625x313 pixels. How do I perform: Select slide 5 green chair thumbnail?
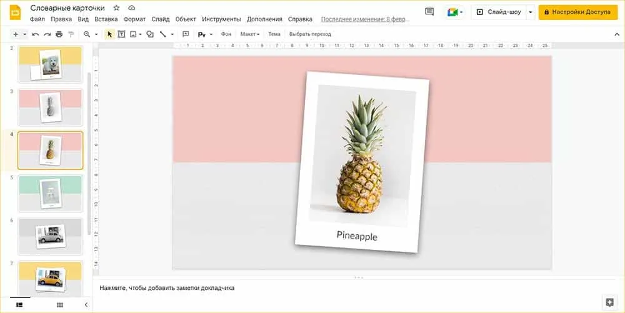point(50,193)
